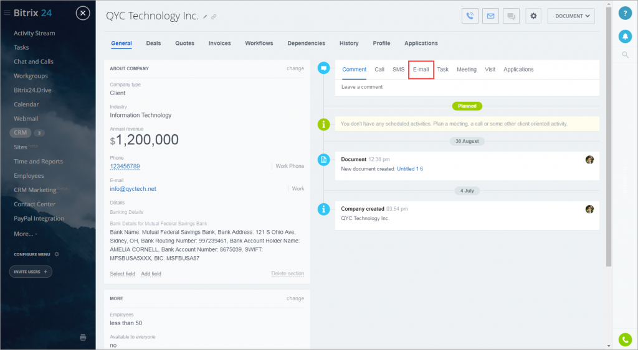The height and width of the screenshot is (350, 638).
Task: Open the Workflows tab
Action: click(x=259, y=43)
